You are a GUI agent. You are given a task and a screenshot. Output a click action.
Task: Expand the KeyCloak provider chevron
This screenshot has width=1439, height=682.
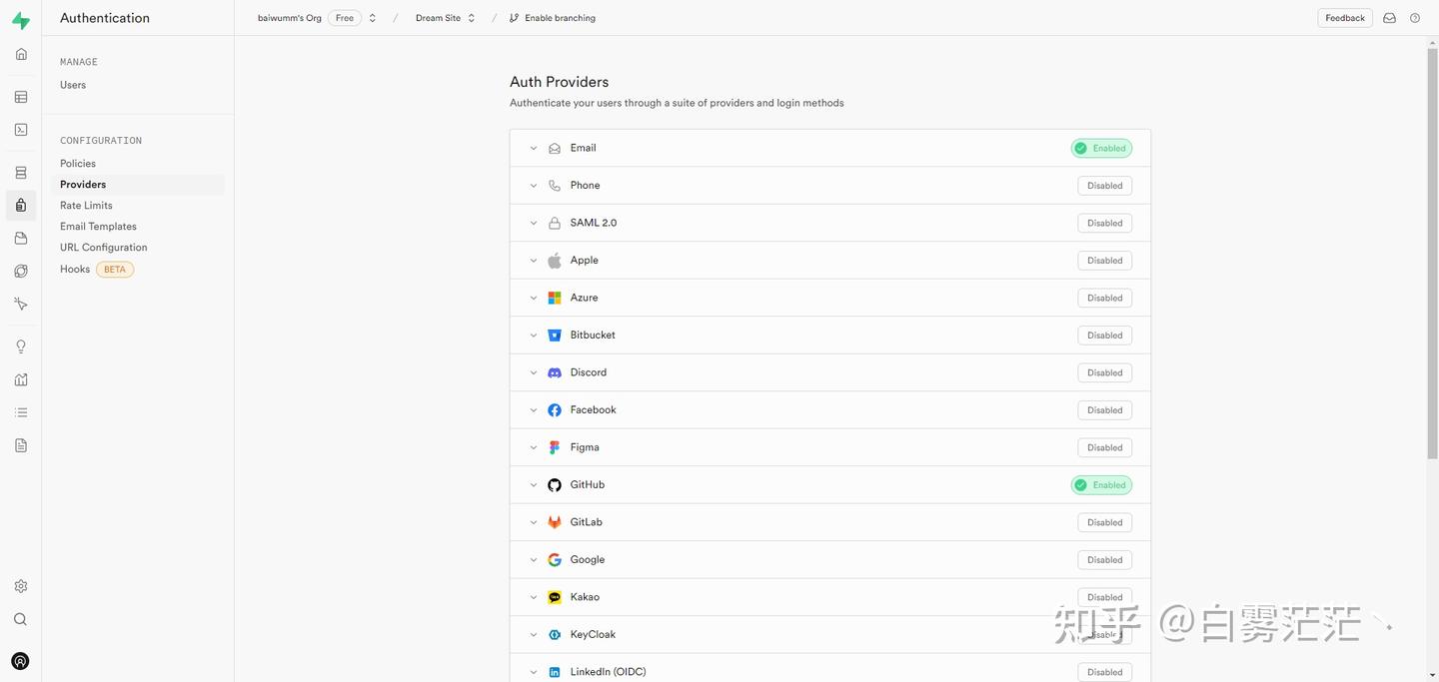point(534,635)
